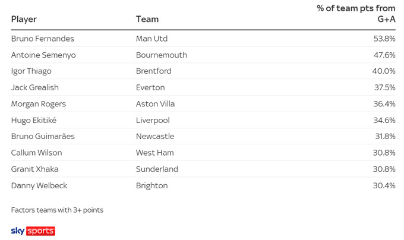Click the Player column header
The height and width of the screenshot is (240, 404).
click(24, 19)
